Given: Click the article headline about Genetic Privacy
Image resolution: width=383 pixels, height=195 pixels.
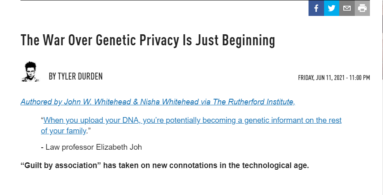Looking at the screenshot, I should click(x=148, y=40).
